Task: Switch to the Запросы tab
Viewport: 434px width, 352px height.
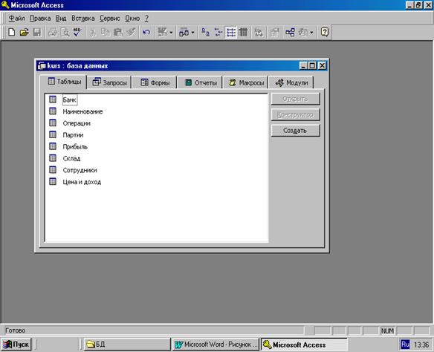Action: coord(109,82)
